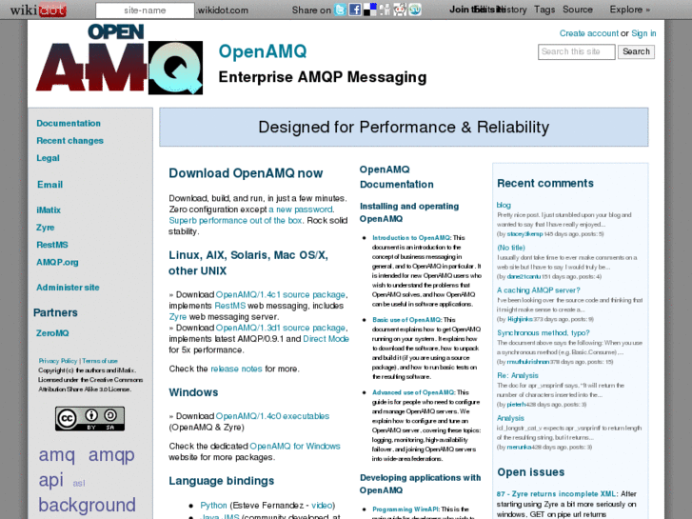Select the 'asl' tag in tag cloud
692x519 pixels.
79,483
